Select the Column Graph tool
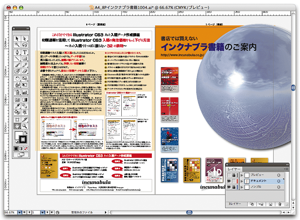 click(25, 92)
